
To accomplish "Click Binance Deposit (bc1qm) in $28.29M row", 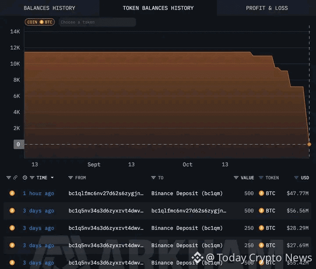I will (187, 228).
